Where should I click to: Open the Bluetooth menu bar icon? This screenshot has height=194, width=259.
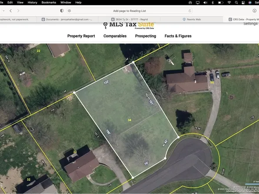213,3
